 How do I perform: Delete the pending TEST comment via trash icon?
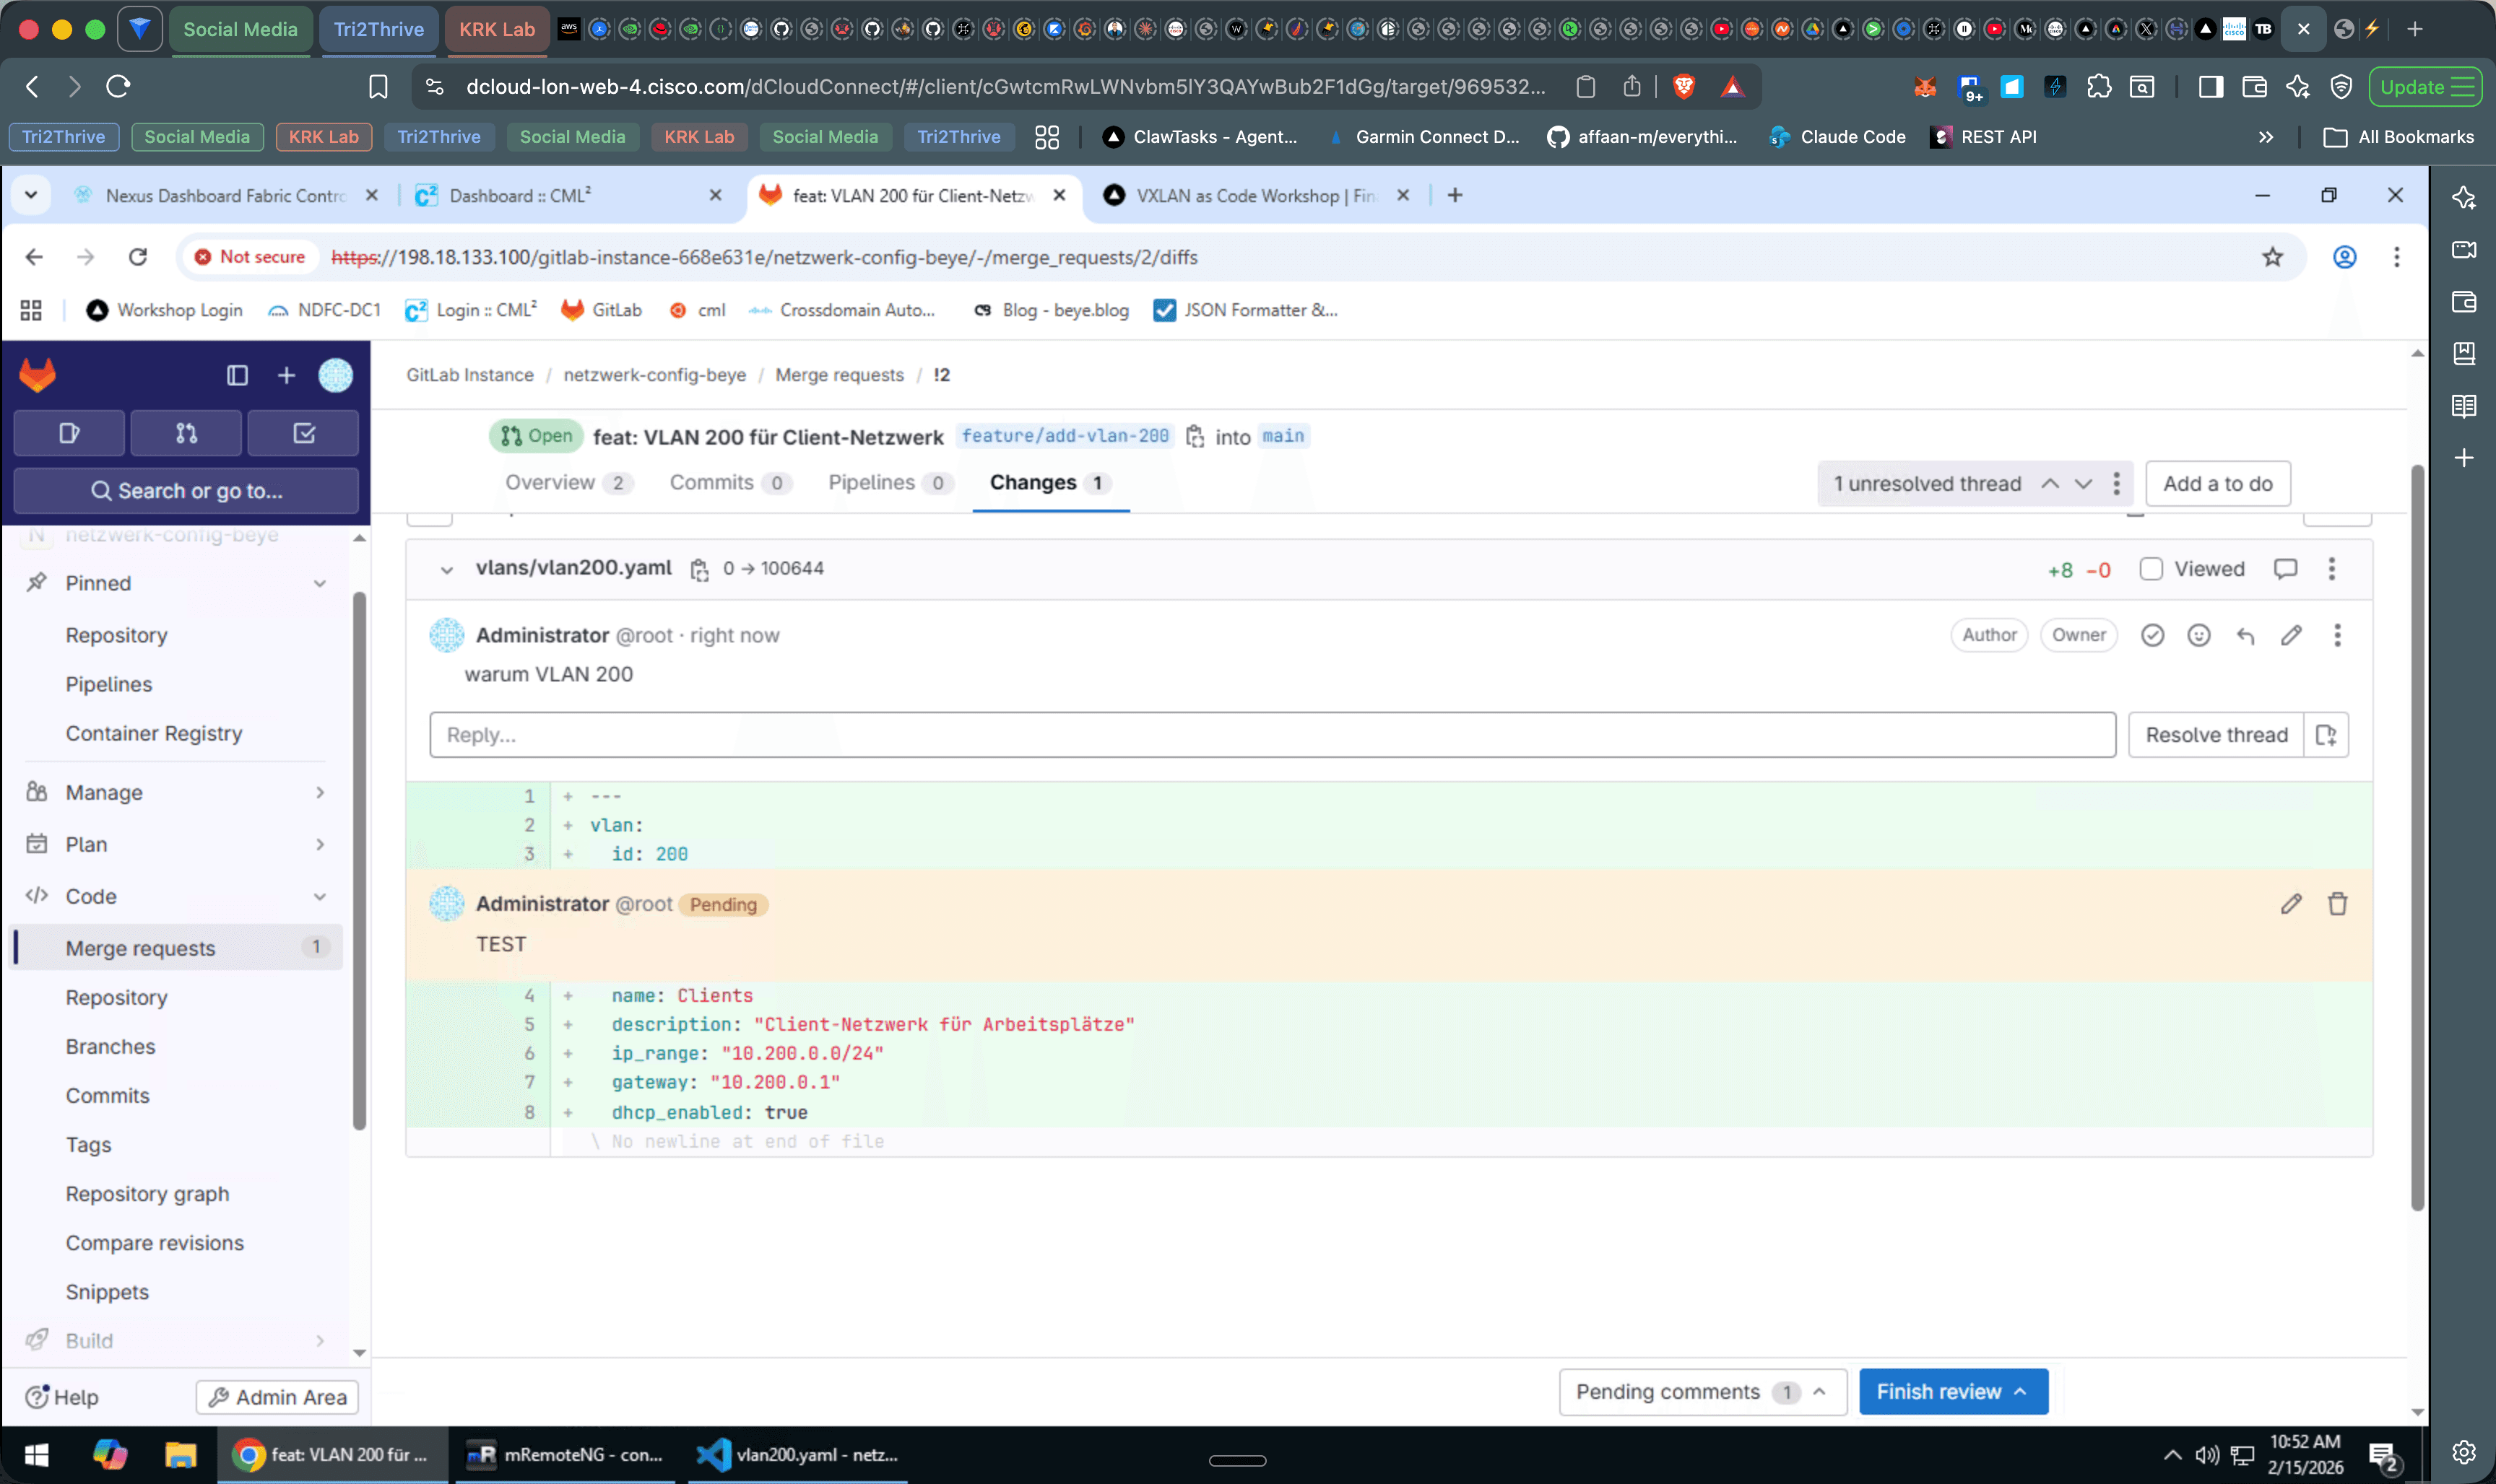2338,904
